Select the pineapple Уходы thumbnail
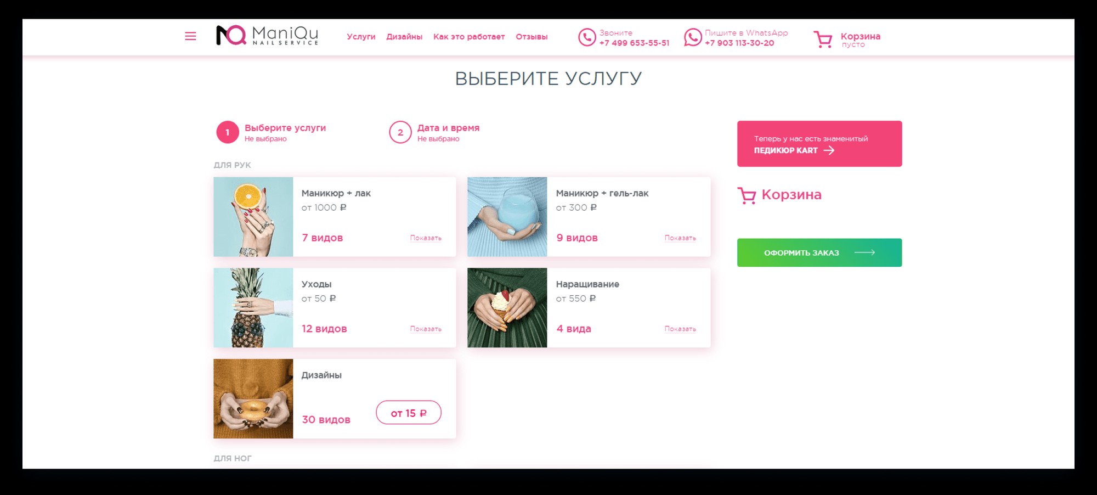Screen dimensions: 1097x495 pyautogui.click(x=253, y=307)
